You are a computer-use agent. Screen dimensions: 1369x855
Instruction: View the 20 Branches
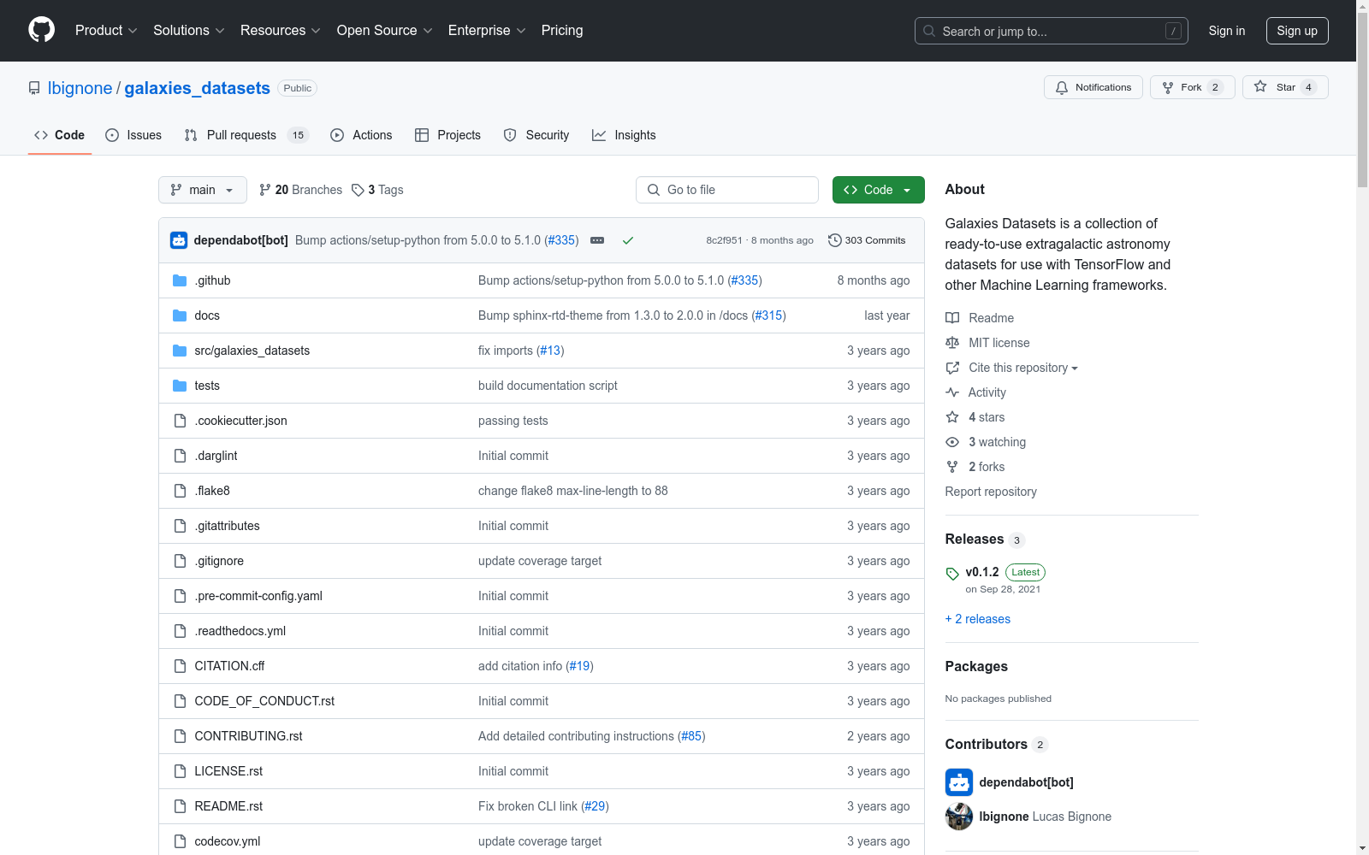300,190
